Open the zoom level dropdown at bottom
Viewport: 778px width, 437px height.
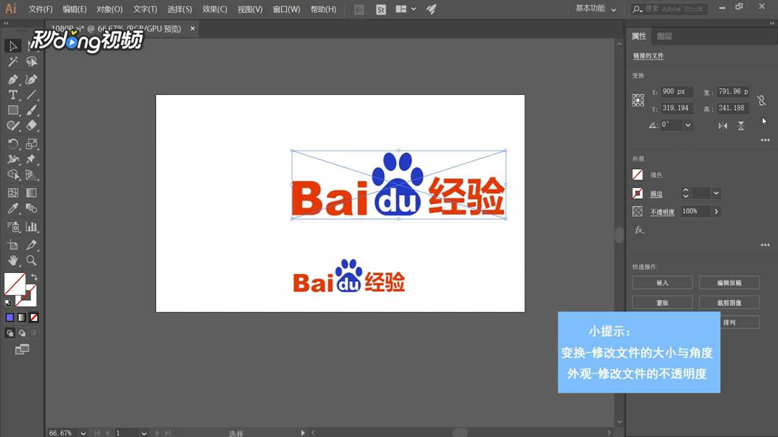[83, 433]
